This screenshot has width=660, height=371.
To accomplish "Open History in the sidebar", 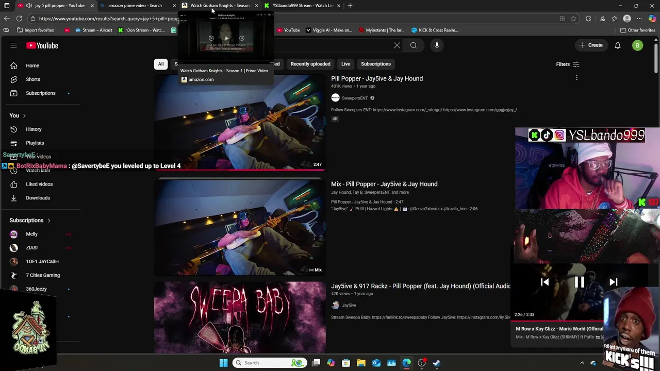I will click(x=34, y=129).
